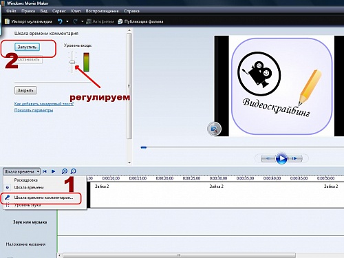
Task: Expand the redo history dropdown arrow
Action: (83, 21)
